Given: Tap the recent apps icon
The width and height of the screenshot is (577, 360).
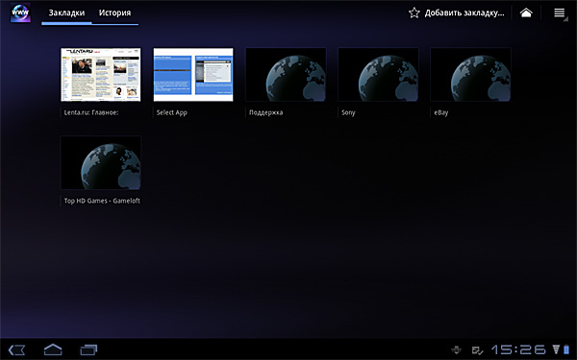Looking at the screenshot, I should [x=88, y=349].
